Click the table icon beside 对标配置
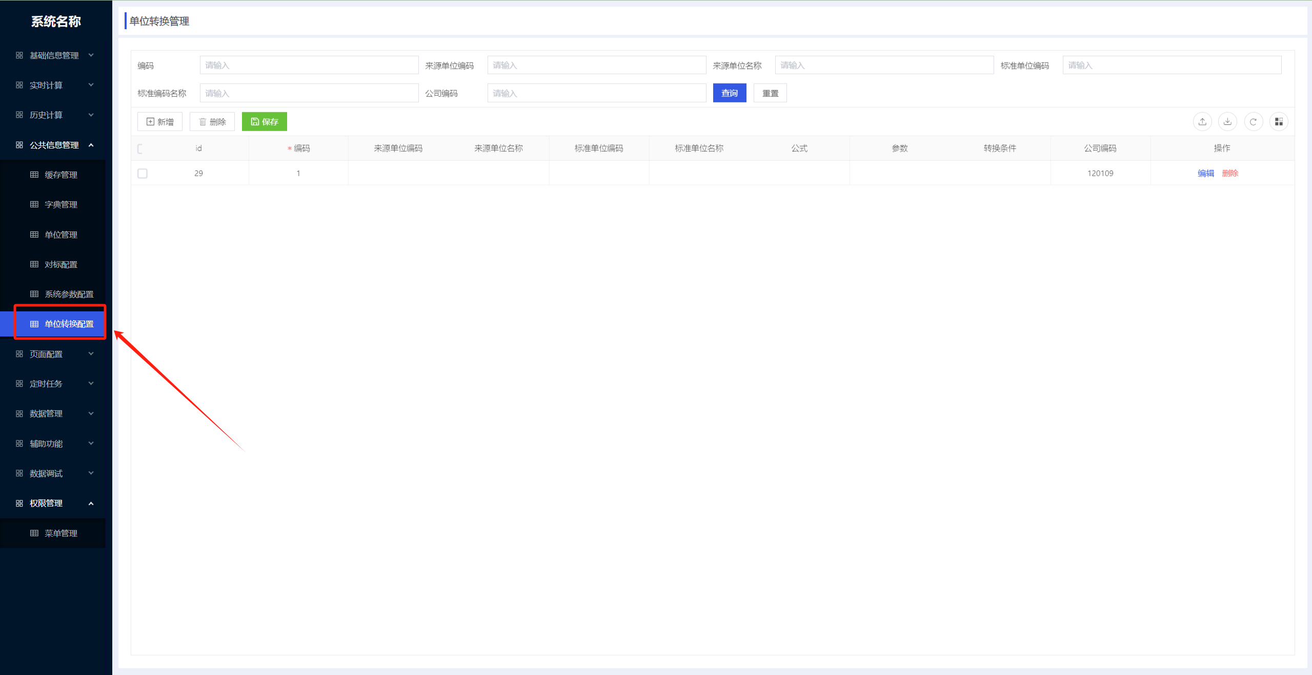Viewport: 1312px width, 675px height. tap(34, 264)
